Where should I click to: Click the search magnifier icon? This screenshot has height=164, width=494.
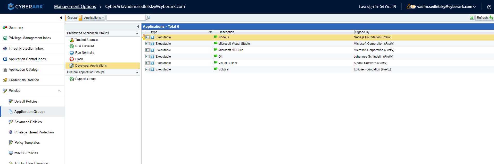click(148, 18)
